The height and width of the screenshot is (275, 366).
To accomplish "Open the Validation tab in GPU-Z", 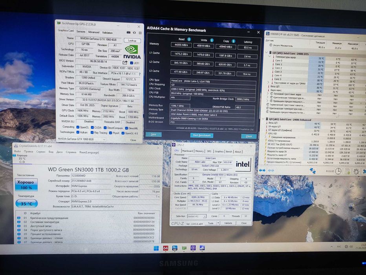I will 107,33.
